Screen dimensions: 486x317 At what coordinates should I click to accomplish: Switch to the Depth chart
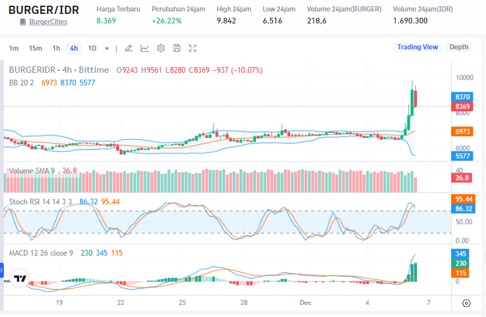459,47
